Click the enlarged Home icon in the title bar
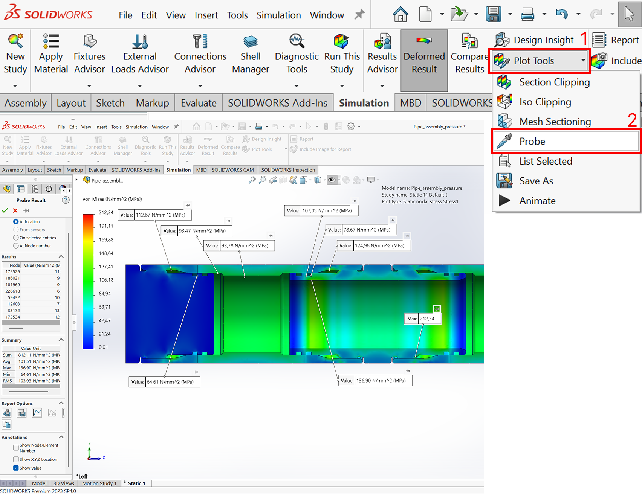Image resolution: width=642 pixels, height=494 pixels. pyautogui.click(x=400, y=14)
